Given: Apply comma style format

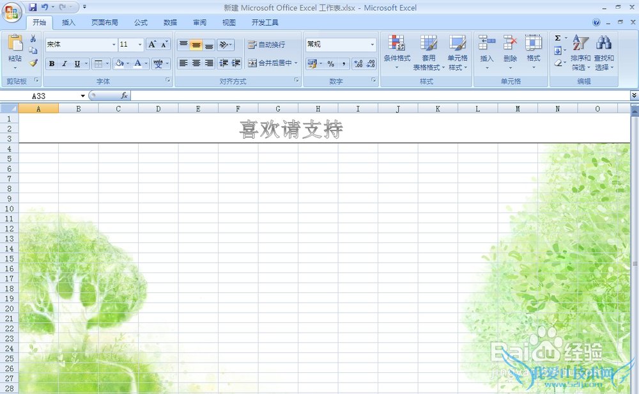Looking at the screenshot, I should tap(344, 63).
